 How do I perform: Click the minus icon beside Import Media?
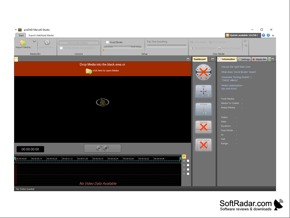coord(34,41)
